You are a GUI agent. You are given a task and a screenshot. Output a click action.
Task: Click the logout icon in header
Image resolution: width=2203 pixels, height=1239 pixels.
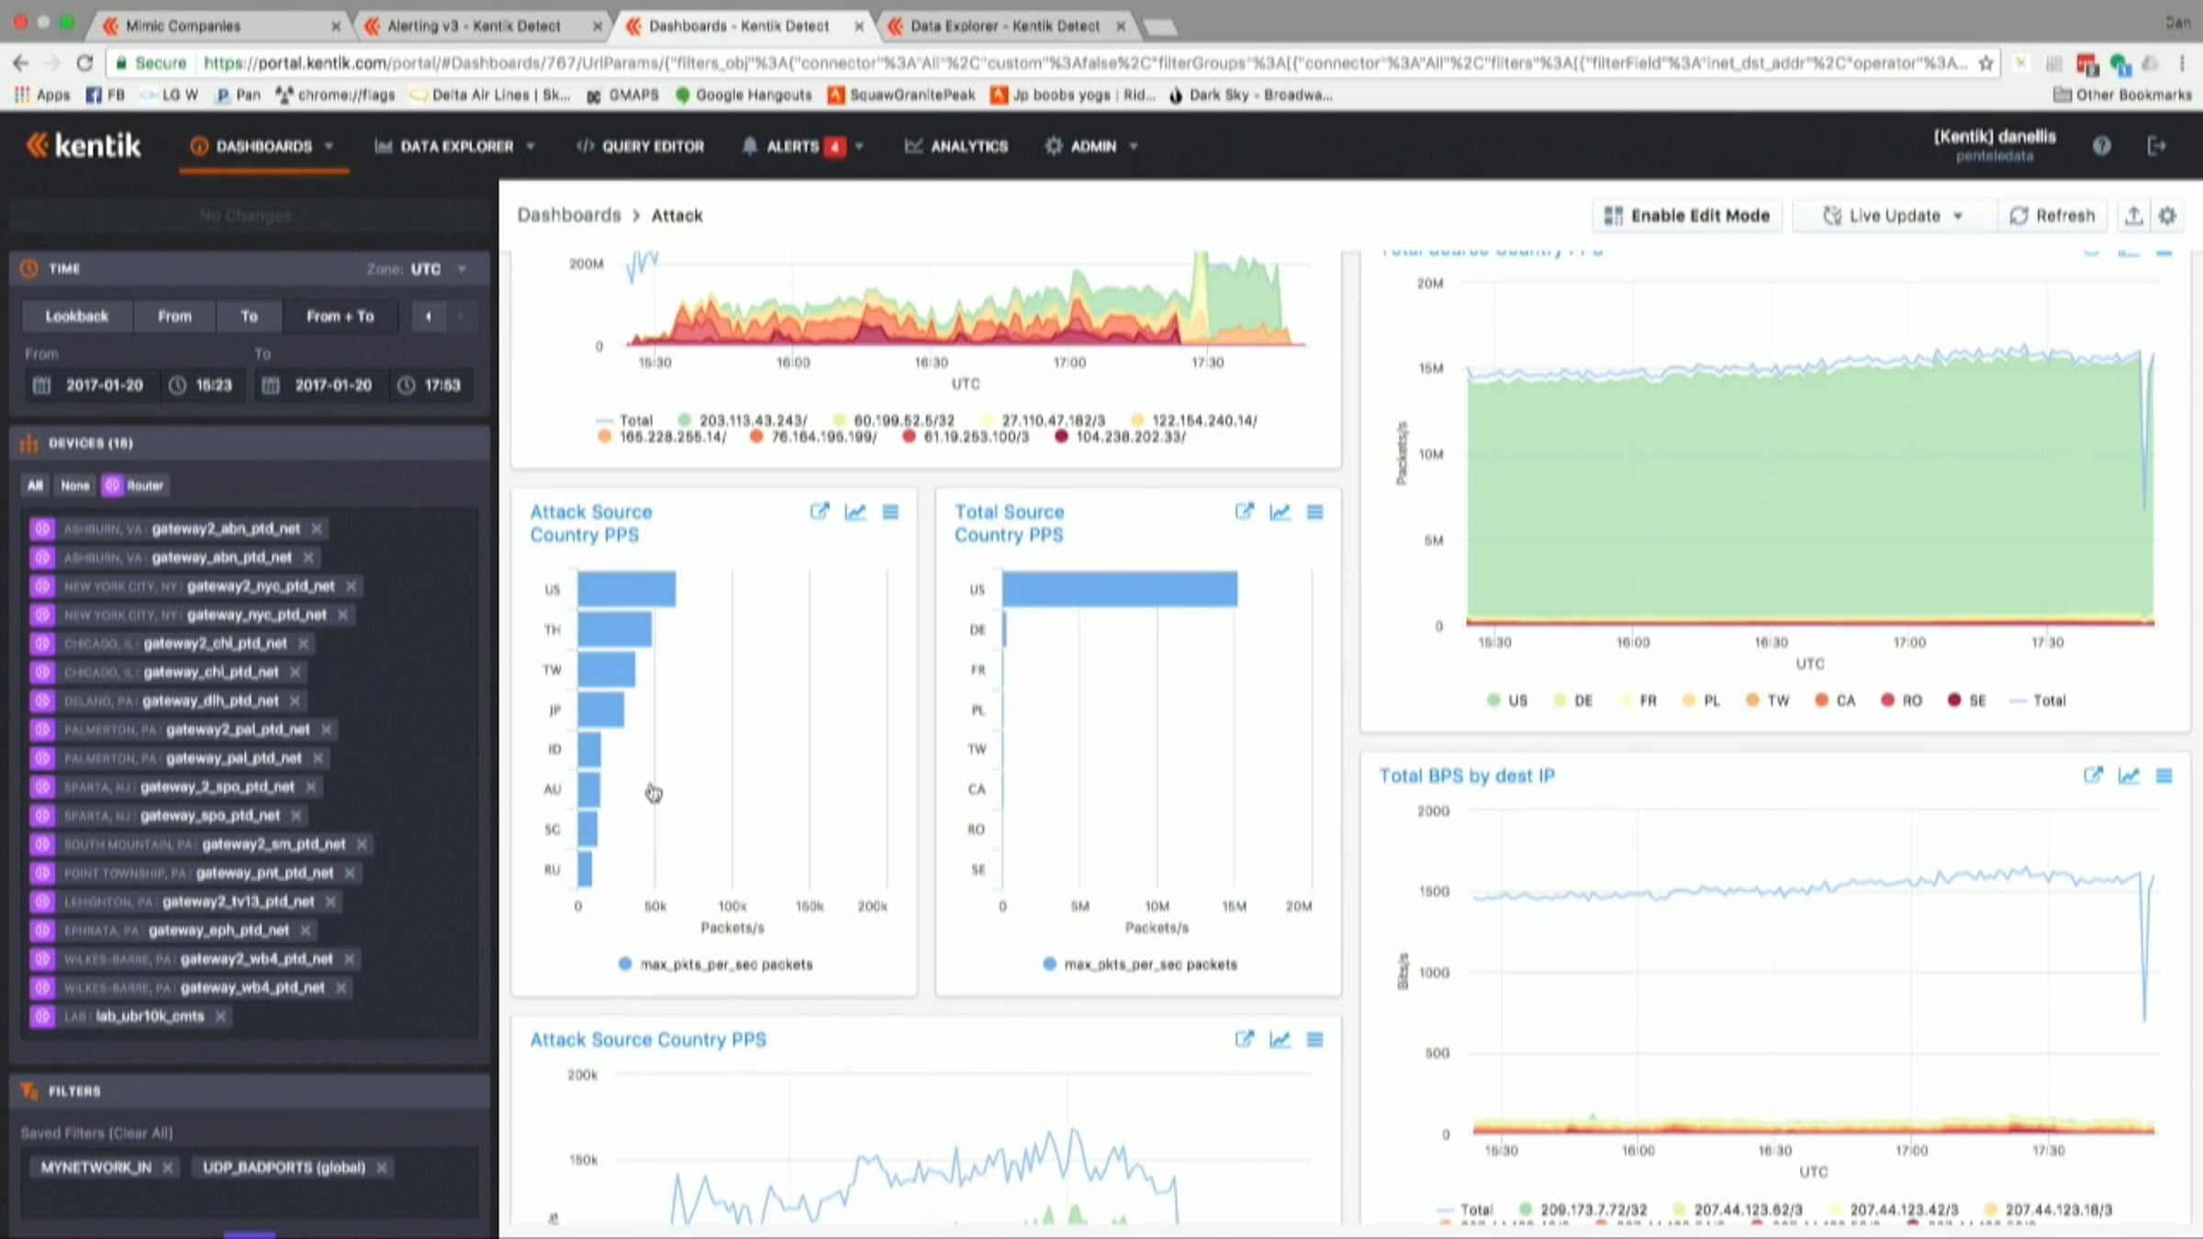(x=2157, y=146)
